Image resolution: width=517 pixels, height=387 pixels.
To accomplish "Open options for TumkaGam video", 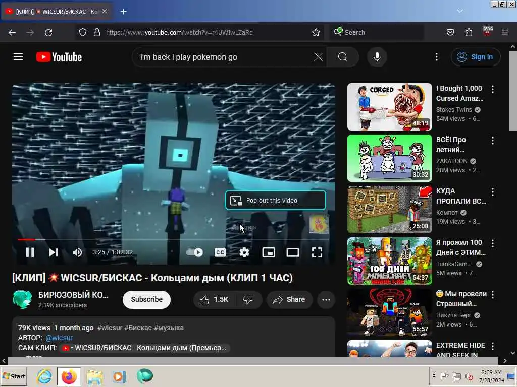I will tap(493, 243).
